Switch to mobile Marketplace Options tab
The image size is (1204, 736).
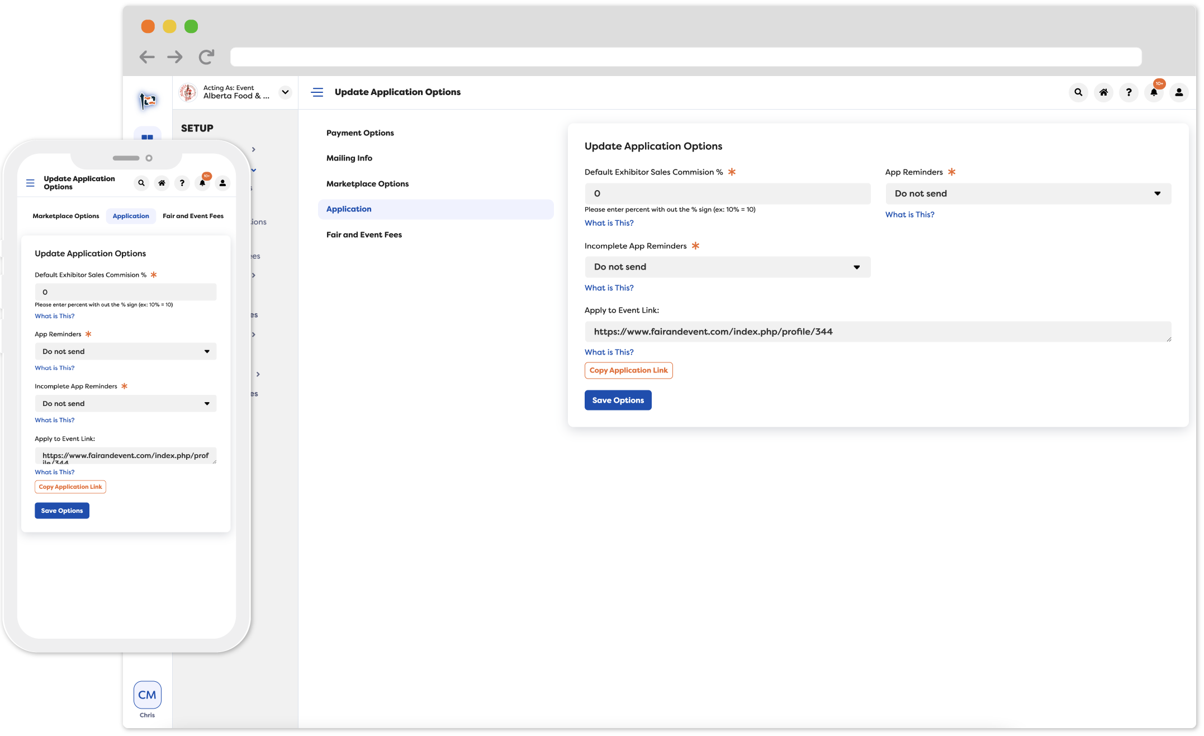pyautogui.click(x=65, y=216)
